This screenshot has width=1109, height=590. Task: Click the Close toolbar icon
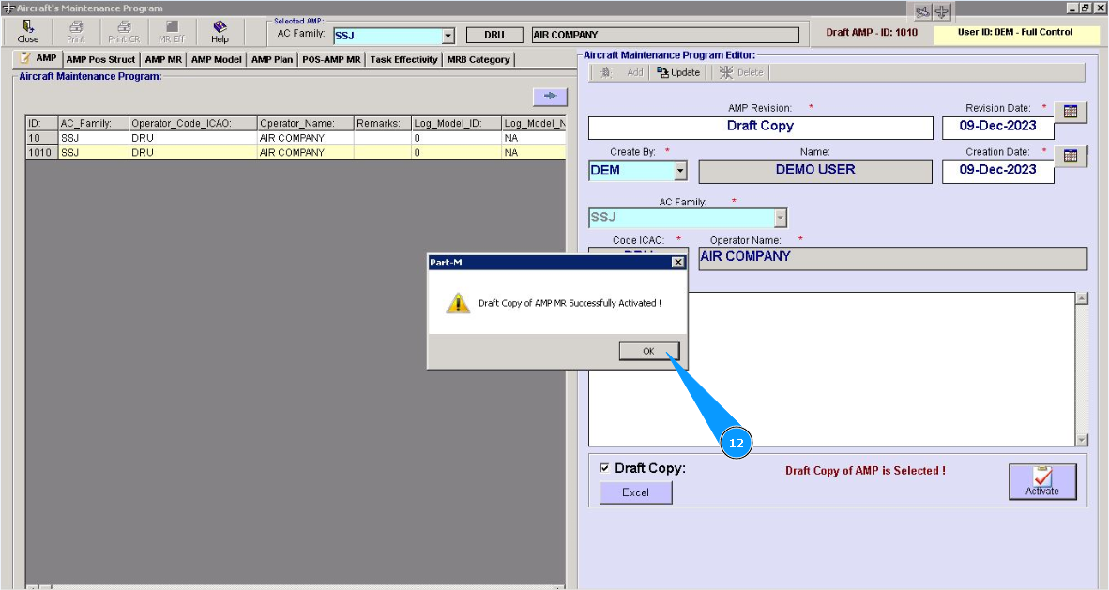[x=27, y=32]
